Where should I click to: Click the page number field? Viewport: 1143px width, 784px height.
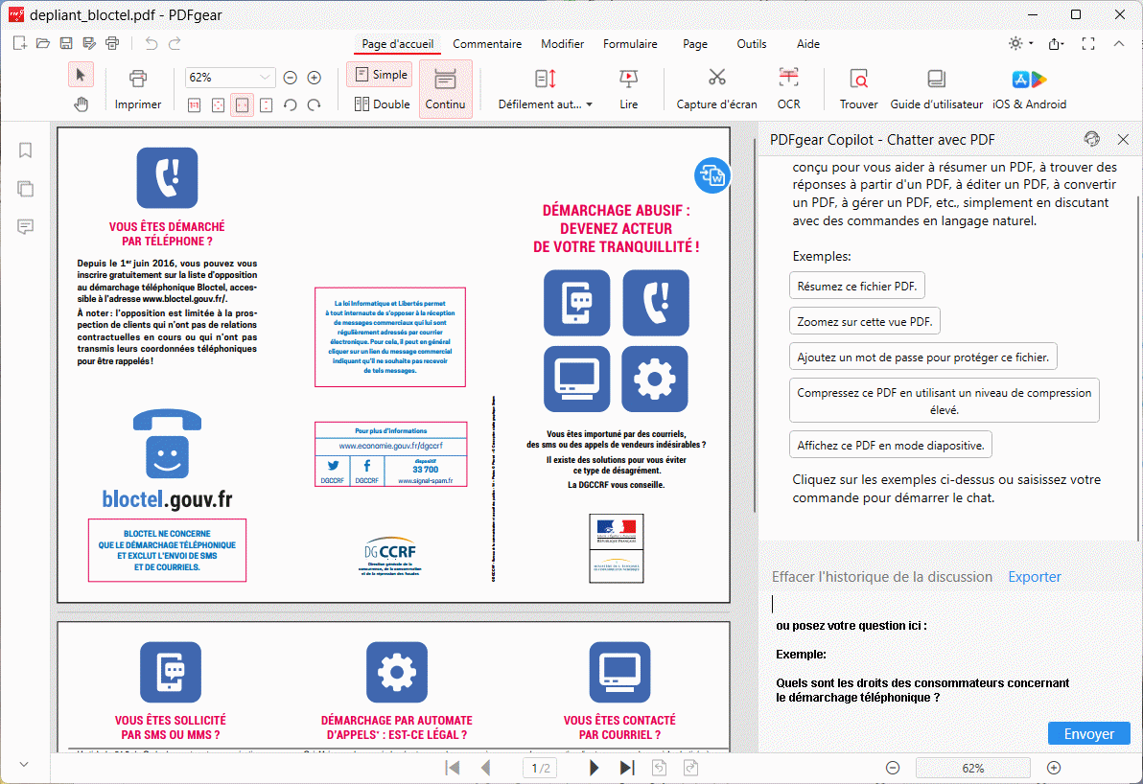tap(542, 768)
